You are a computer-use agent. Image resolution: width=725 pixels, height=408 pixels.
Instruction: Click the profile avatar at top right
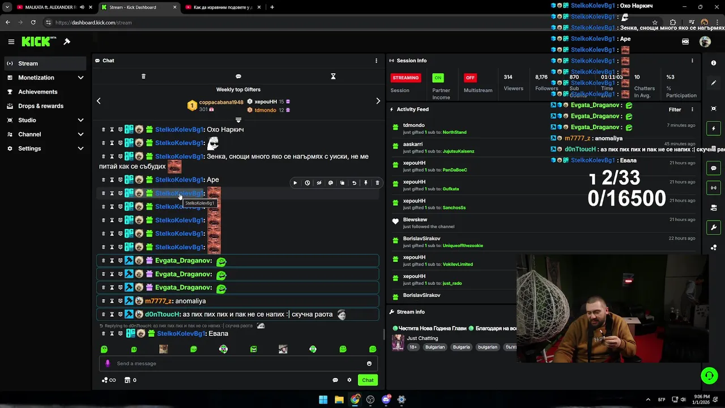[705, 41]
